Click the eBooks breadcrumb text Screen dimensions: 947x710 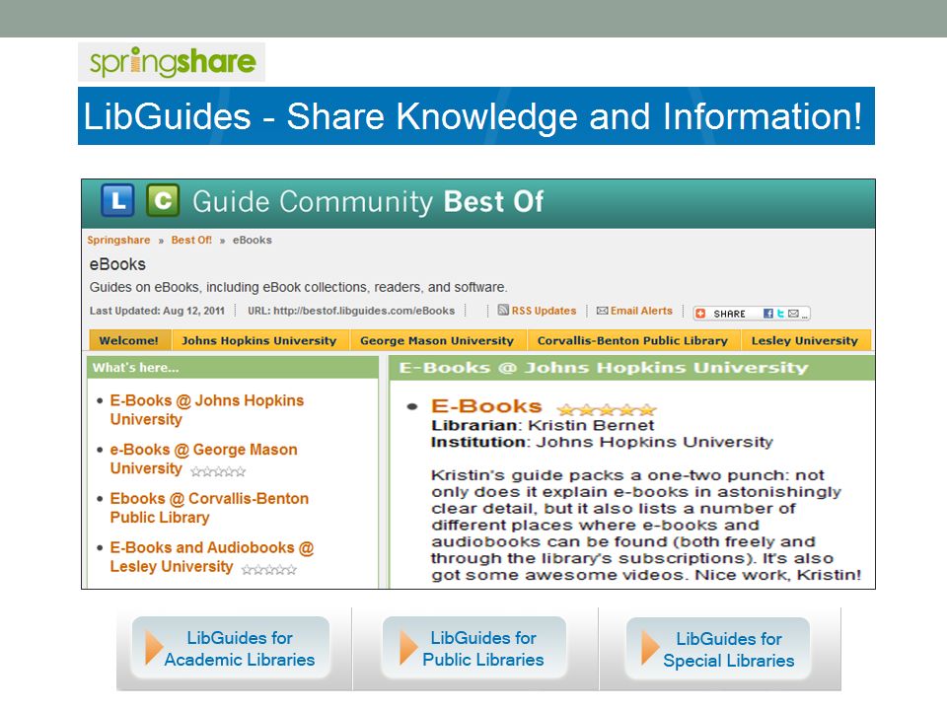(x=253, y=241)
